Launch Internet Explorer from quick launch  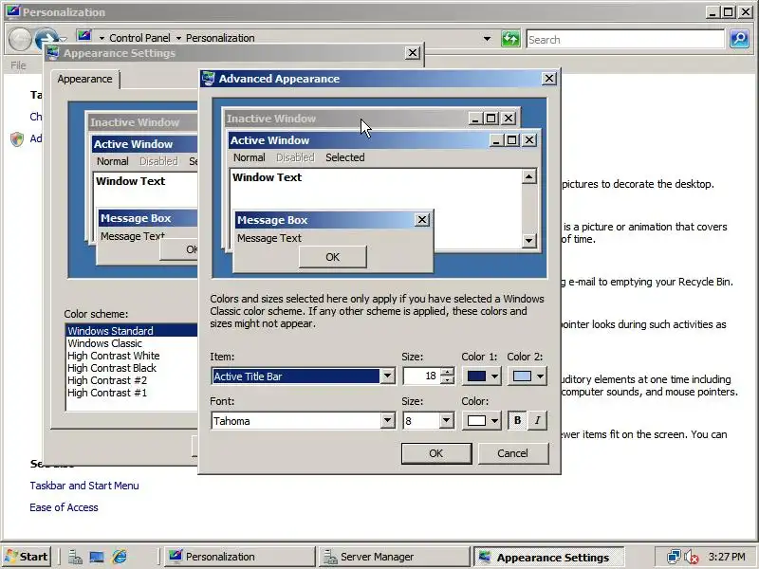pos(120,557)
